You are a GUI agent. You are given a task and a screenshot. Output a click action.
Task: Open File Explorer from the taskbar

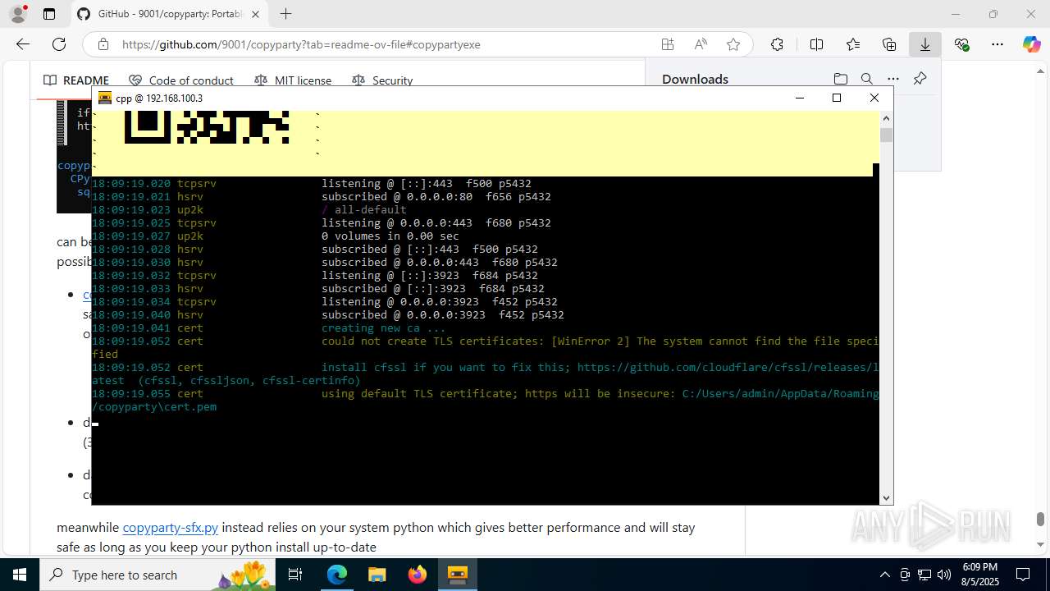click(377, 575)
